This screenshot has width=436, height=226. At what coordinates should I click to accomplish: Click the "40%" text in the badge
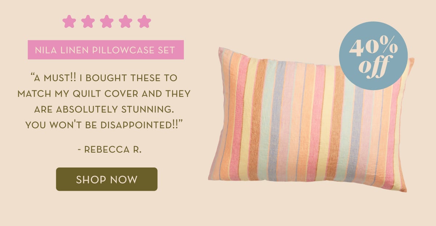click(374, 48)
